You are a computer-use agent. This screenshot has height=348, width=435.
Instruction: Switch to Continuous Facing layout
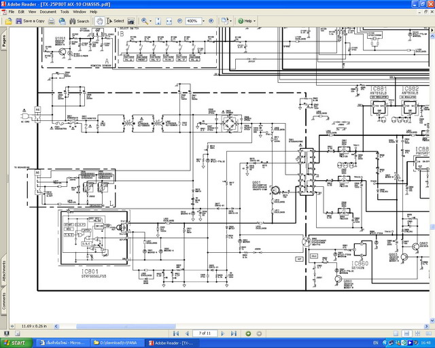click(417, 333)
